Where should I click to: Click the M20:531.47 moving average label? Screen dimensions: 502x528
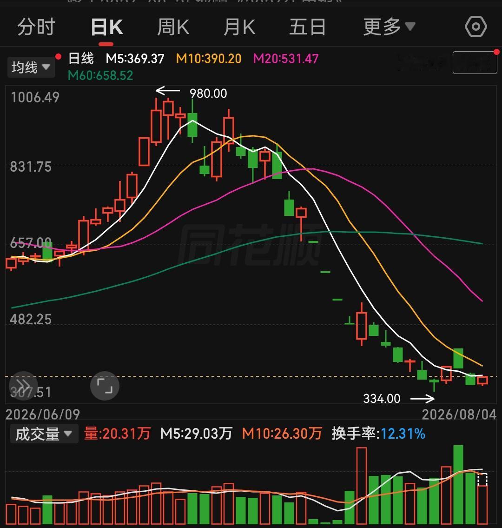[286, 59]
